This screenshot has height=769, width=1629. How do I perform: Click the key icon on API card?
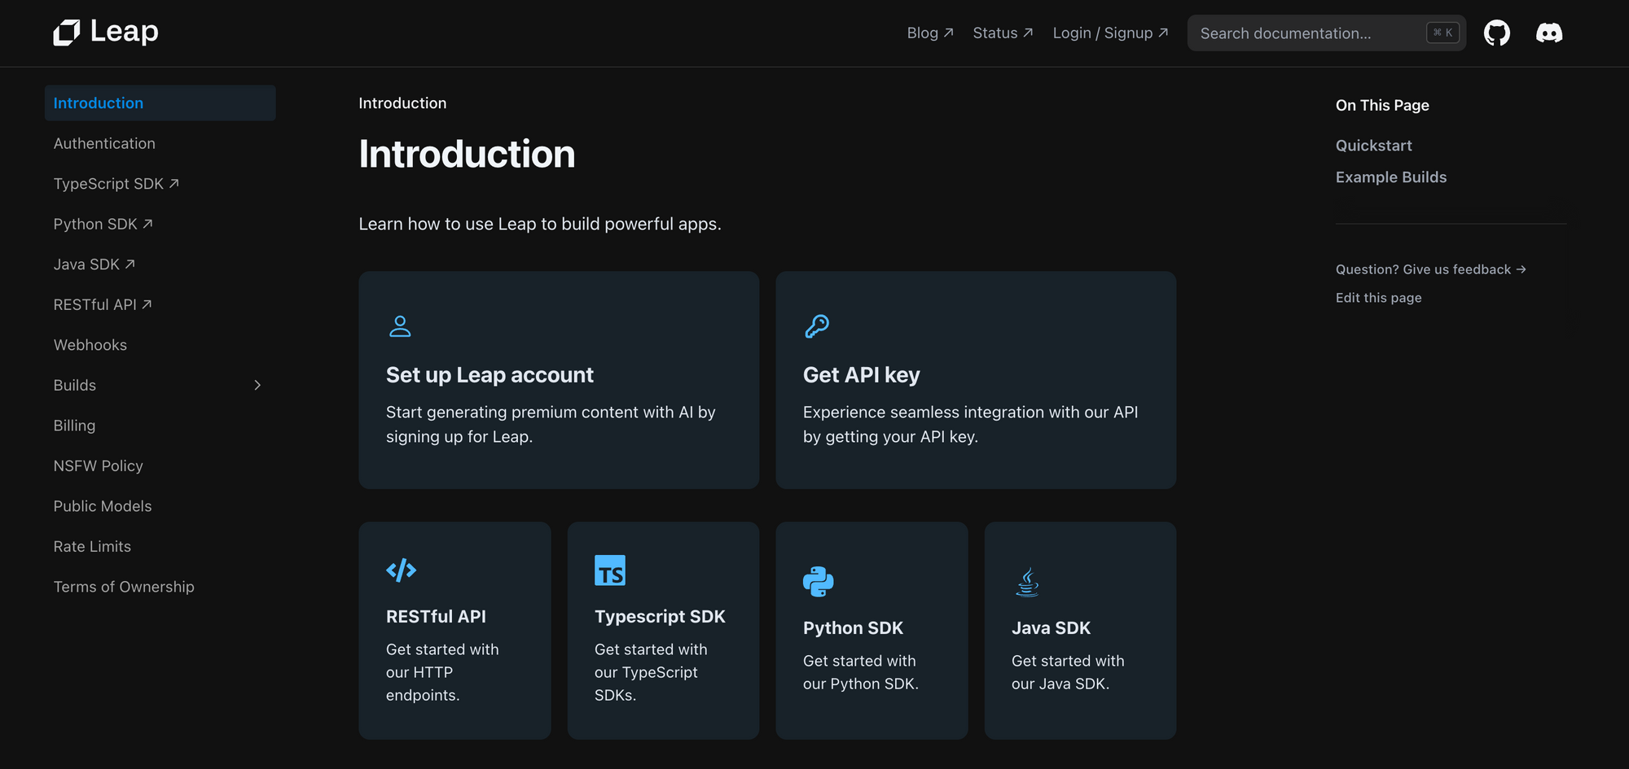click(x=817, y=326)
